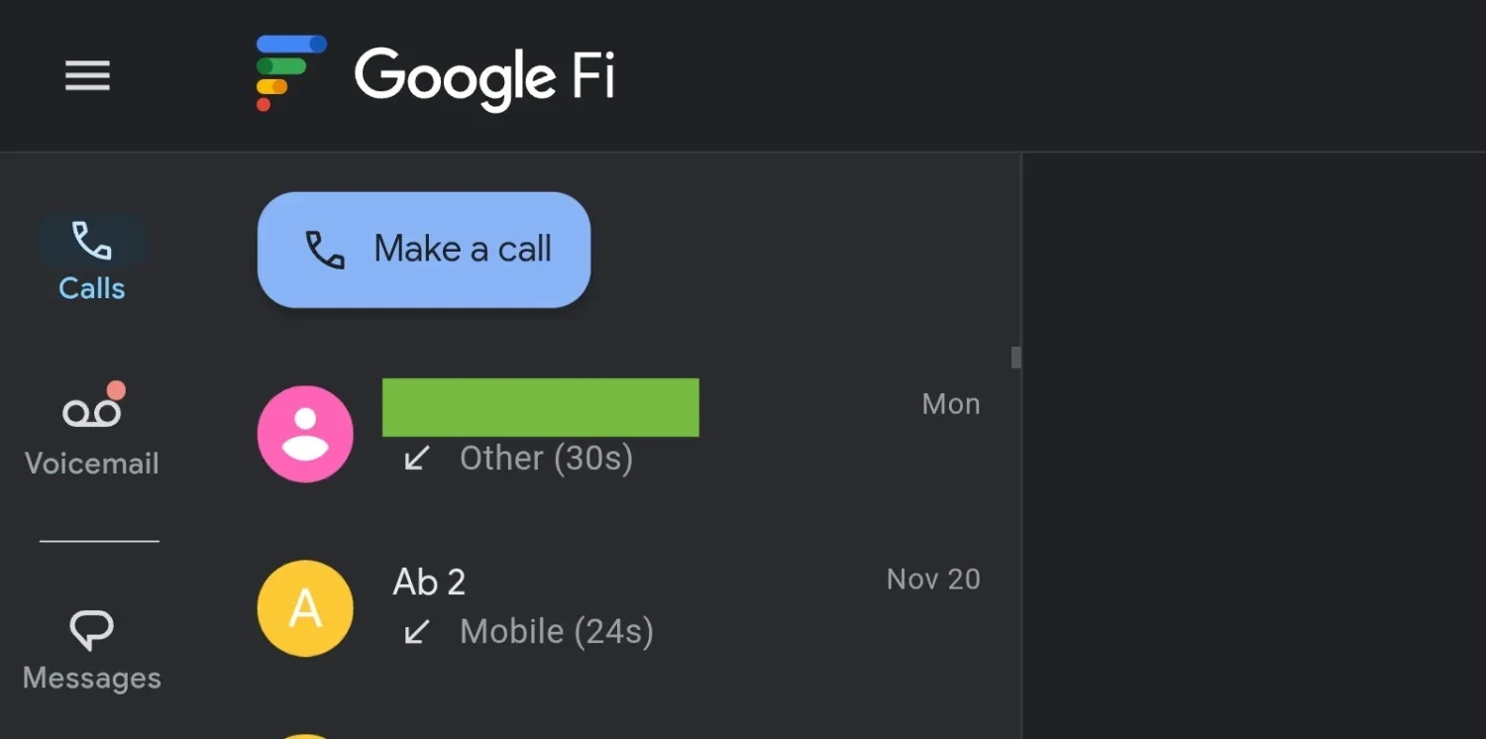Click the yellow 'A' avatar for Ab 2
Image resolution: width=1486 pixels, height=739 pixels.
(x=305, y=608)
